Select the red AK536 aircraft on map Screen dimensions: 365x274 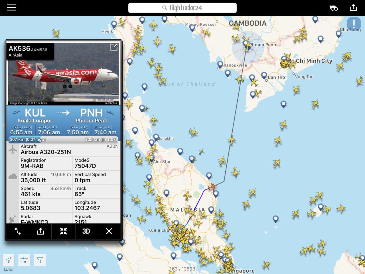(x=212, y=187)
